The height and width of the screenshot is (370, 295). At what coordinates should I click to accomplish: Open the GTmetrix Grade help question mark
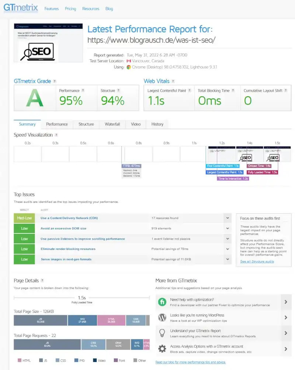click(55, 81)
